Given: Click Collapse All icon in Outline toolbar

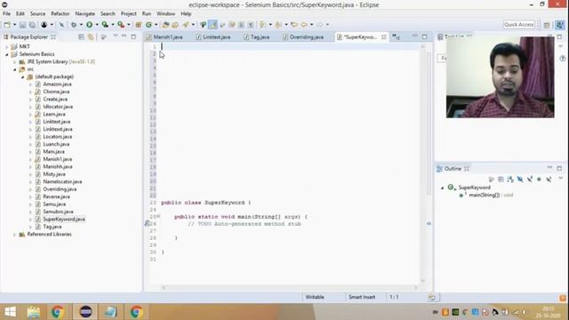Looking at the screenshot, I should pyautogui.click(x=501, y=180).
